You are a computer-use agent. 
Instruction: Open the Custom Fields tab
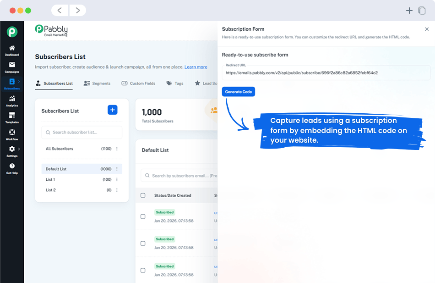coord(138,83)
